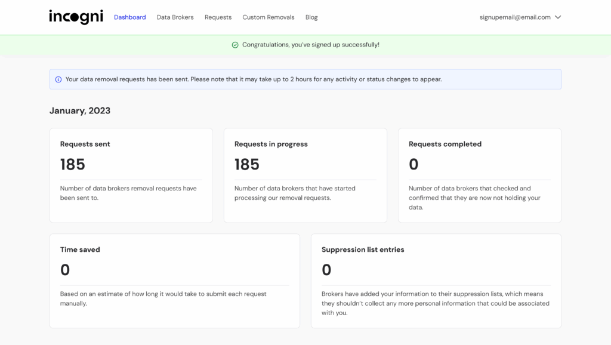The height and width of the screenshot is (345, 611).
Task: Click the Requests in progress count of 185
Action: click(246, 164)
